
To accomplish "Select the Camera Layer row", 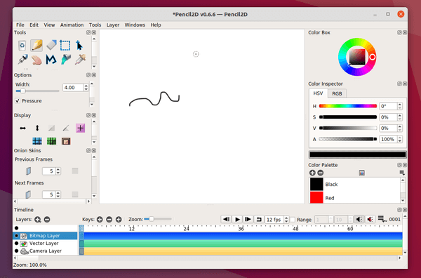I will (46, 251).
